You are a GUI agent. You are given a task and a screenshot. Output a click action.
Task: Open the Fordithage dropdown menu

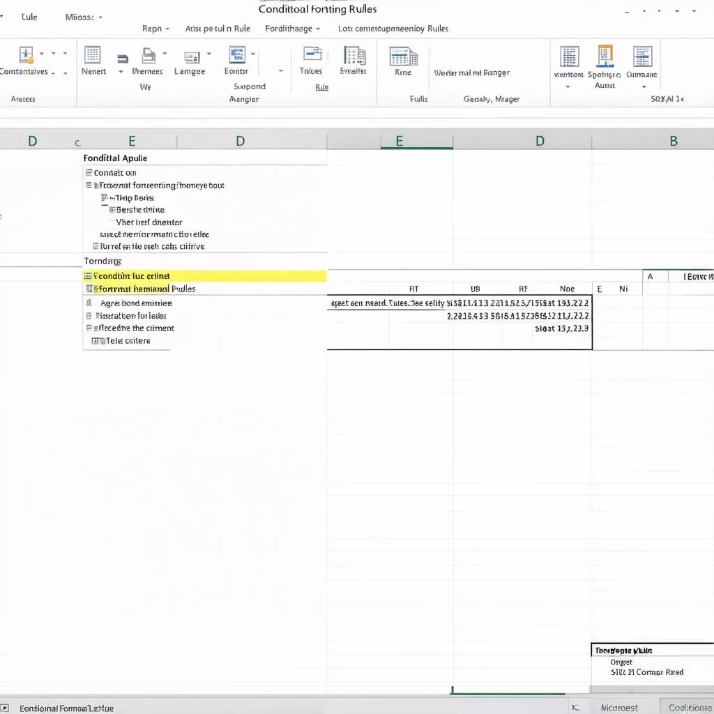point(291,29)
